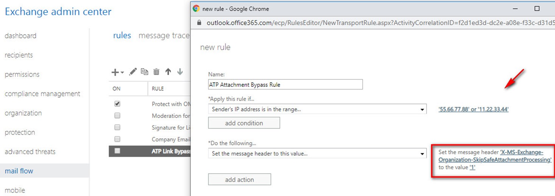Sort by the ON column header
Screen dimensions: 555x196
117,89
